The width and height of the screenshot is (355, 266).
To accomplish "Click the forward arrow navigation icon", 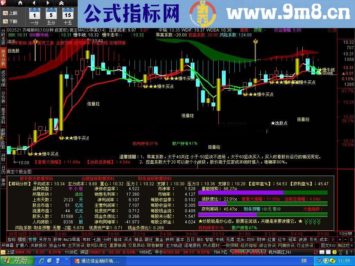I will point(48,3).
